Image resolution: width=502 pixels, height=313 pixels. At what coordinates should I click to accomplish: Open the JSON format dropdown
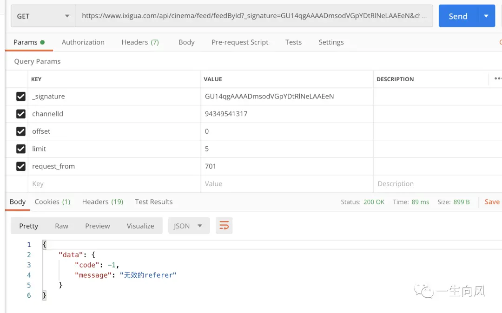(189, 226)
